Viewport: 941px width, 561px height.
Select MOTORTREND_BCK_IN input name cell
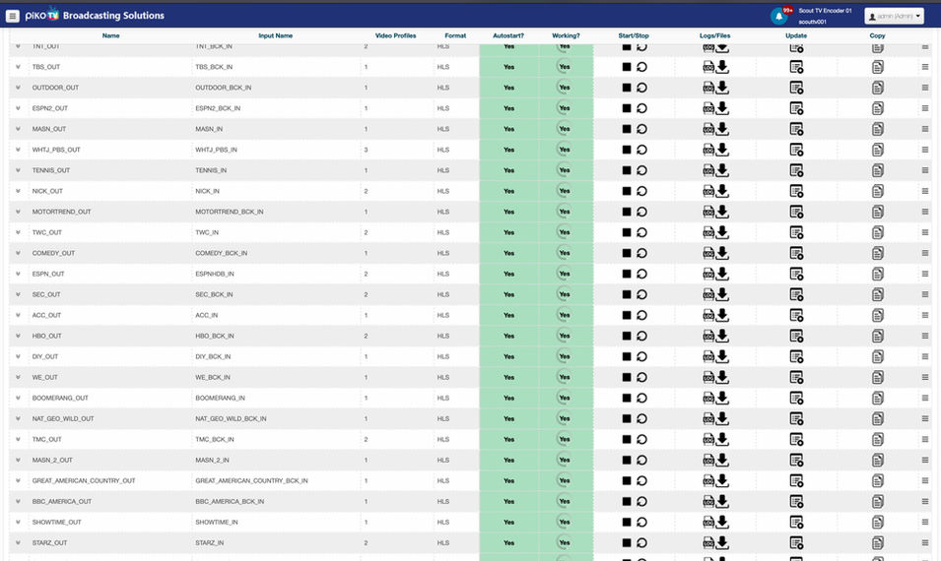tap(230, 212)
